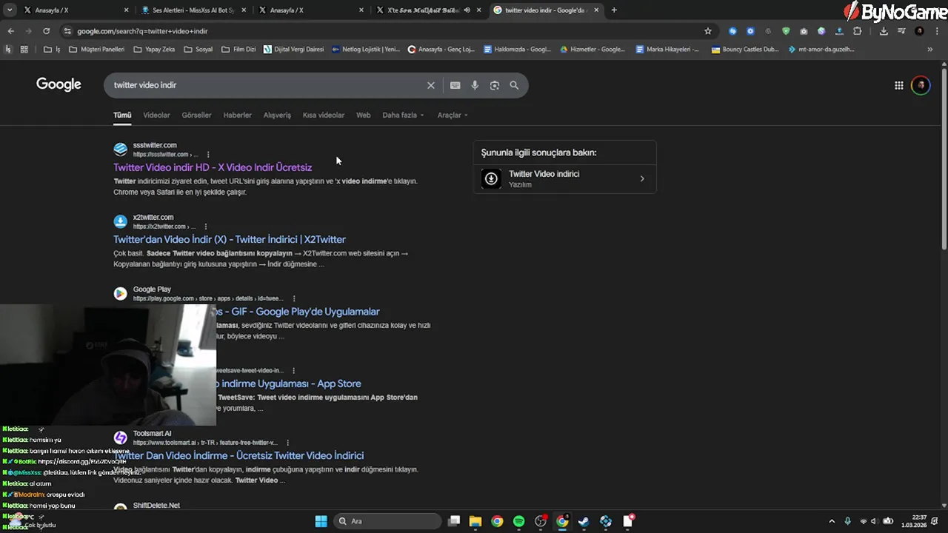This screenshot has height=533, width=948.
Task: Open Spotify from the taskbar
Action: tap(518, 521)
